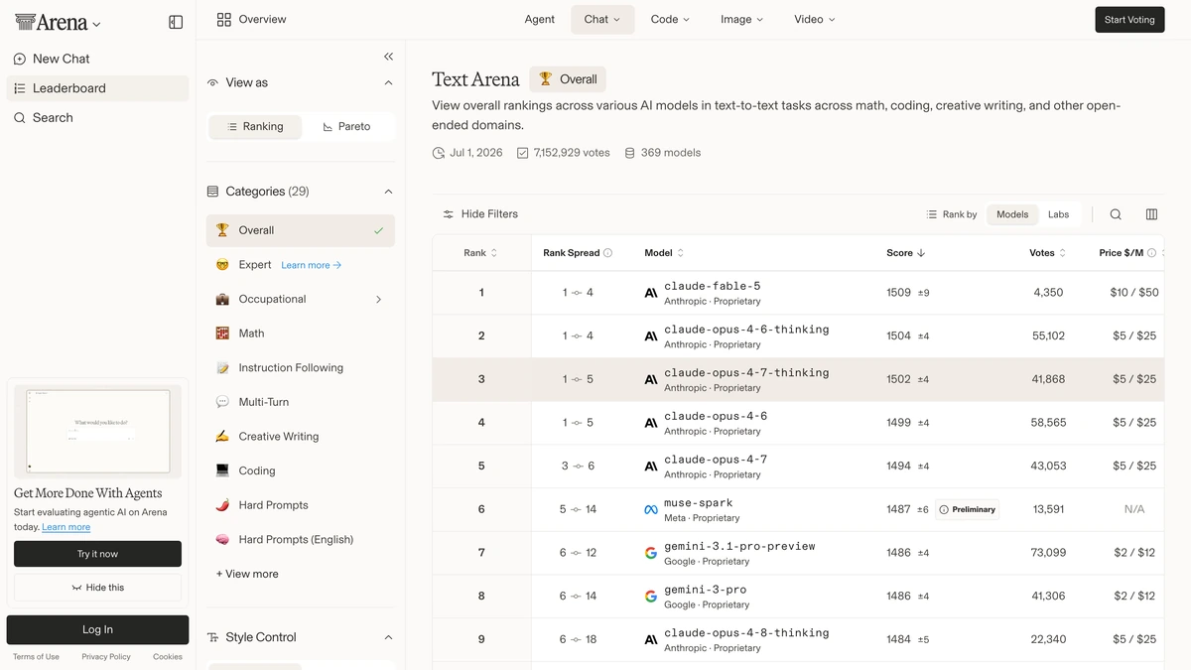This screenshot has height=670, width=1191.
Task: Open the Chat dropdown menu
Action: click(x=602, y=20)
